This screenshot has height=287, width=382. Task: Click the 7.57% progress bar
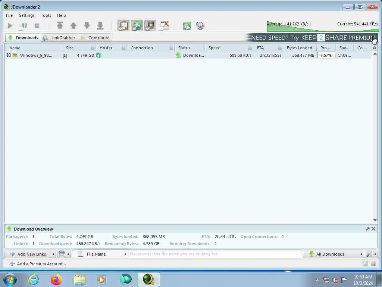click(326, 55)
